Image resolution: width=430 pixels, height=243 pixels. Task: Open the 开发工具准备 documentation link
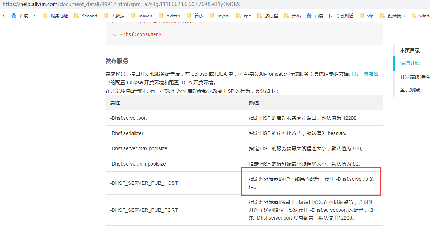(364, 74)
